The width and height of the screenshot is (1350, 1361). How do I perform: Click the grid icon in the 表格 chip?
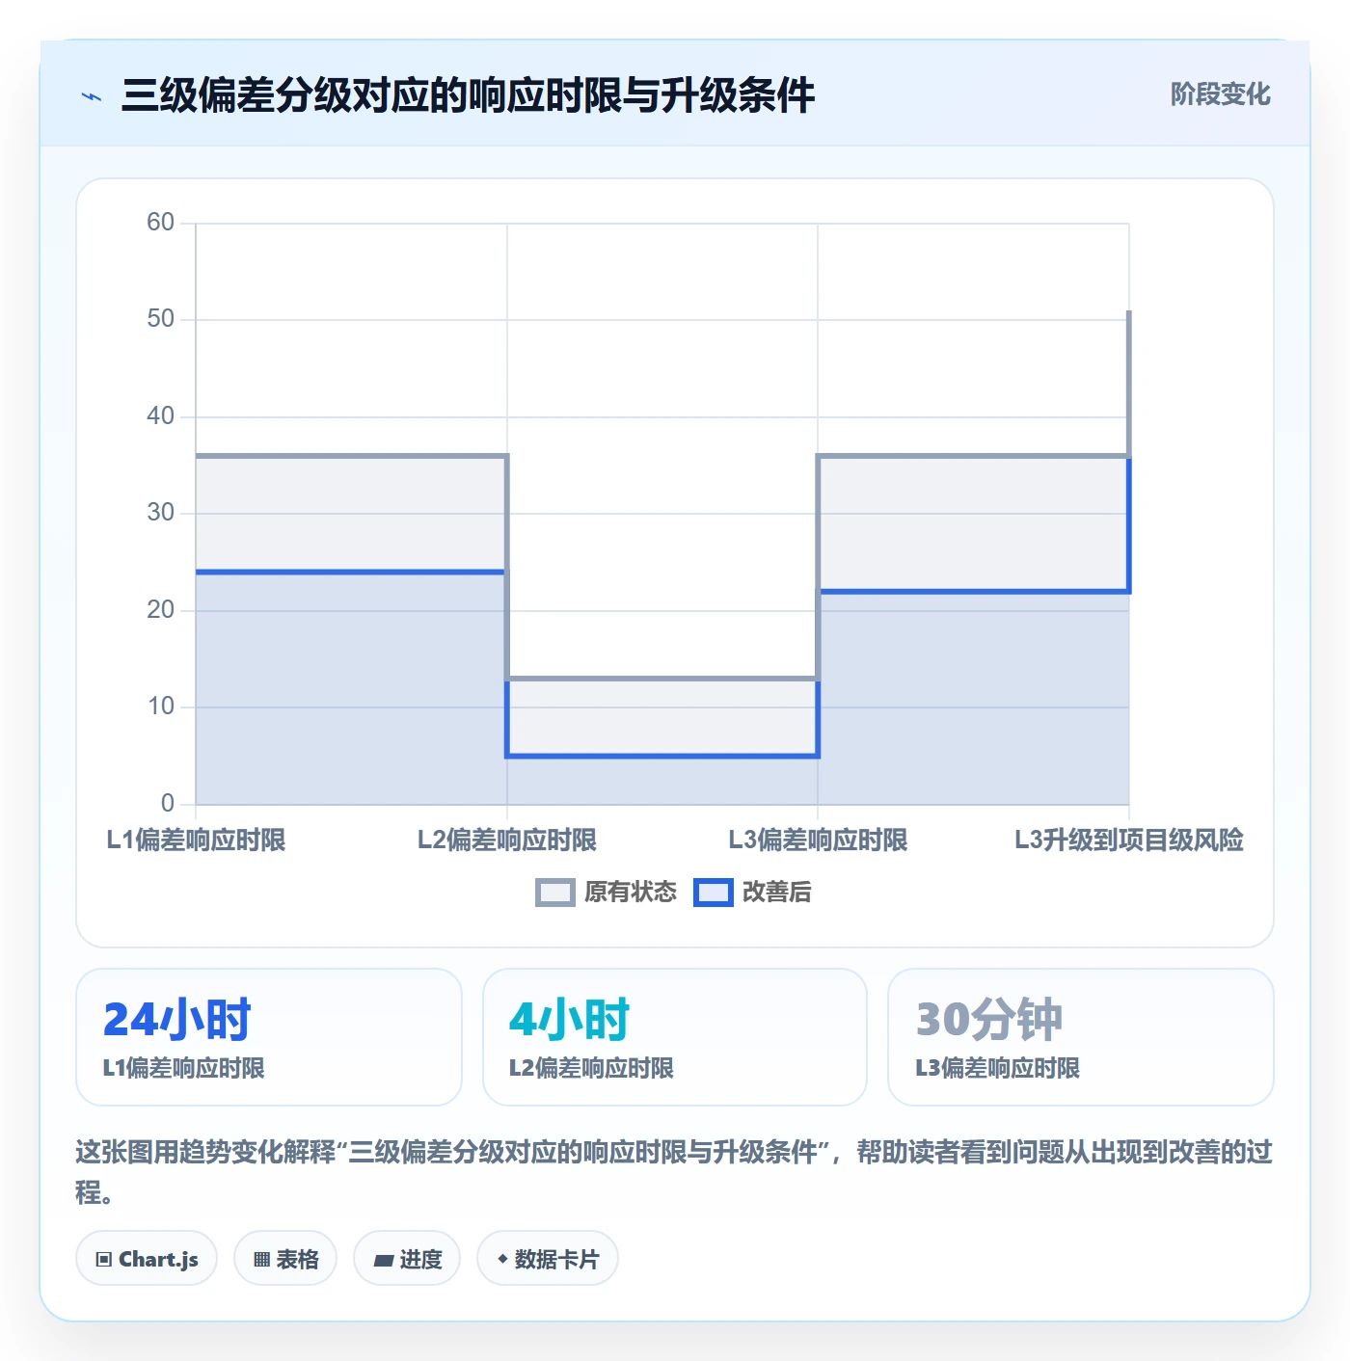261,1260
